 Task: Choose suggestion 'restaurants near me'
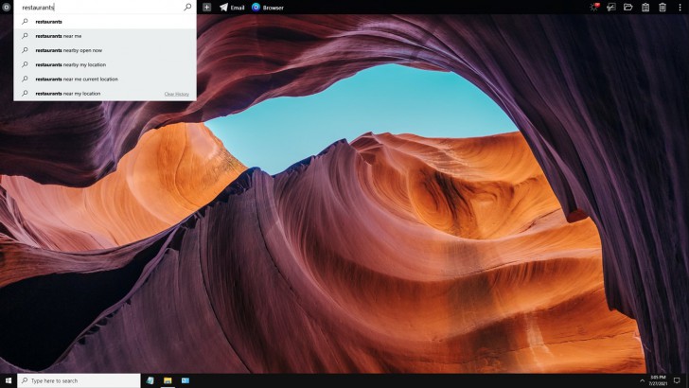105,36
